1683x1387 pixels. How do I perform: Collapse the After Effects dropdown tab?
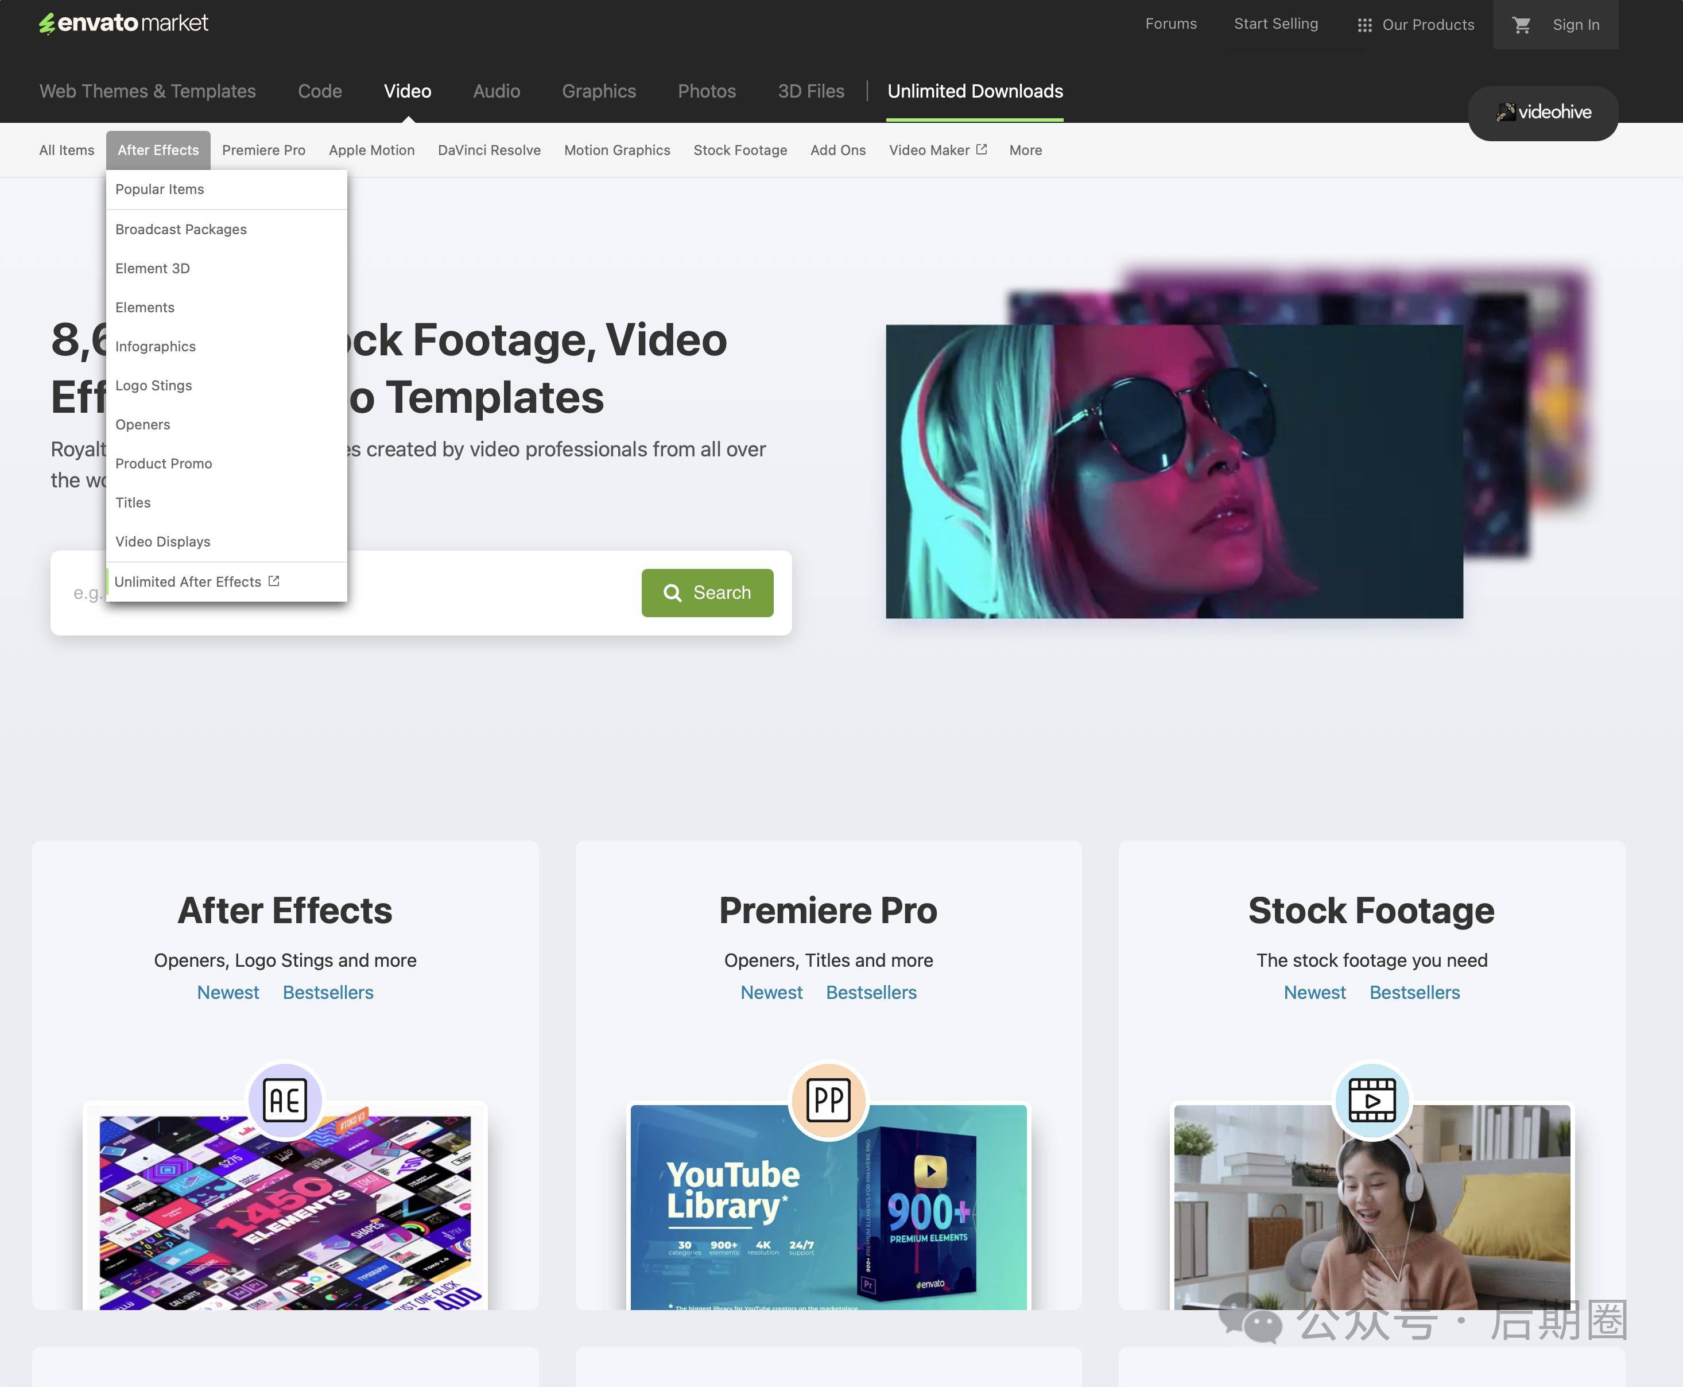pyautogui.click(x=158, y=150)
